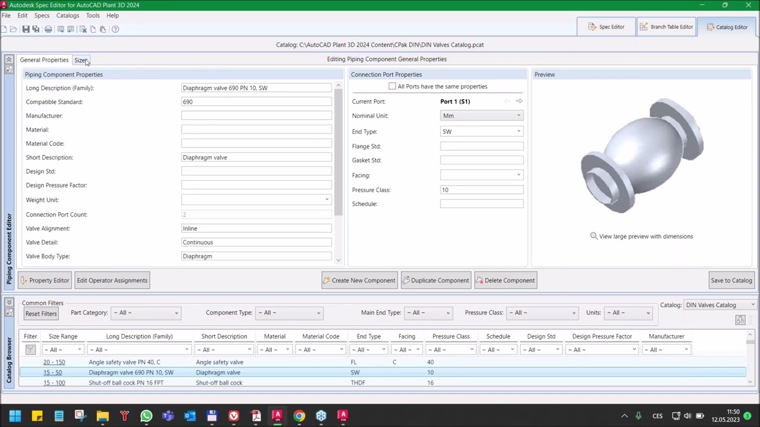Click Delete Component button
The width and height of the screenshot is (760, 427).
[x=505, y=281]
